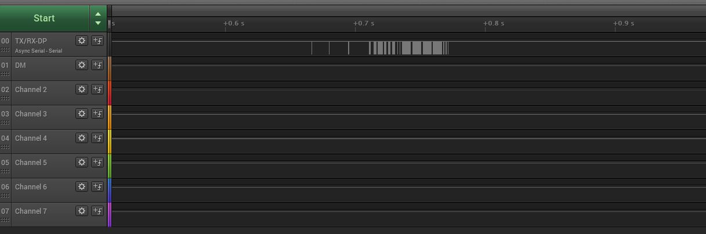The height and width of the screenshot is (234, 706).
Task: Click the red color strip of Channel 2
Action: 109,93
